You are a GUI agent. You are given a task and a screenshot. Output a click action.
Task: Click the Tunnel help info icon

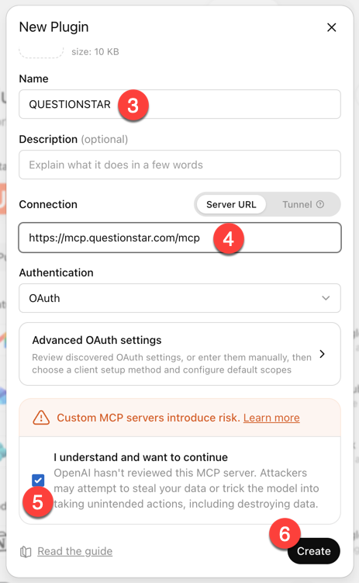click(320, 204)
